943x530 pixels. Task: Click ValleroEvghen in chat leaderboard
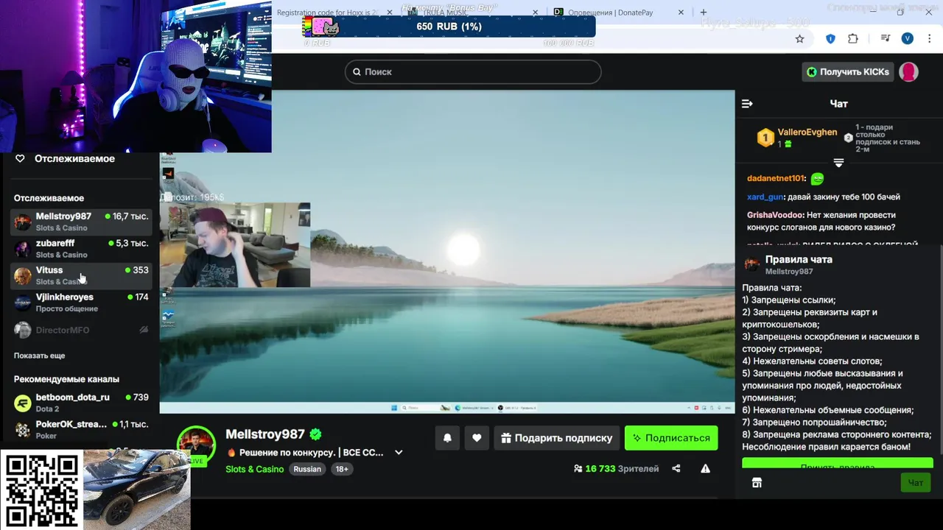[807, 132]
